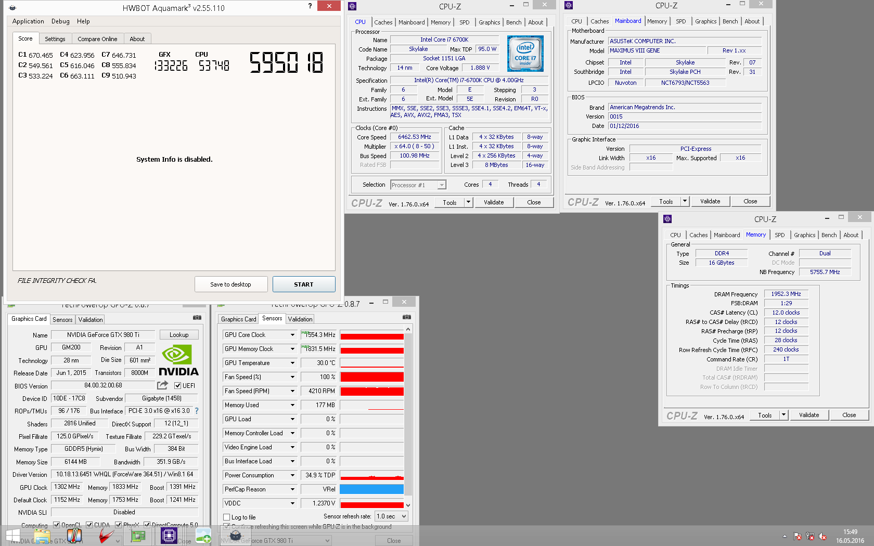Click the Lookup button in GPU-Z
874x546 pixels.
[179, 335]
